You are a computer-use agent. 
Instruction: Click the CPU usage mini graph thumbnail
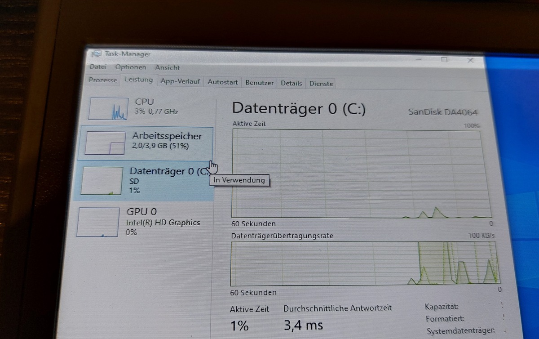coord(108,109)
